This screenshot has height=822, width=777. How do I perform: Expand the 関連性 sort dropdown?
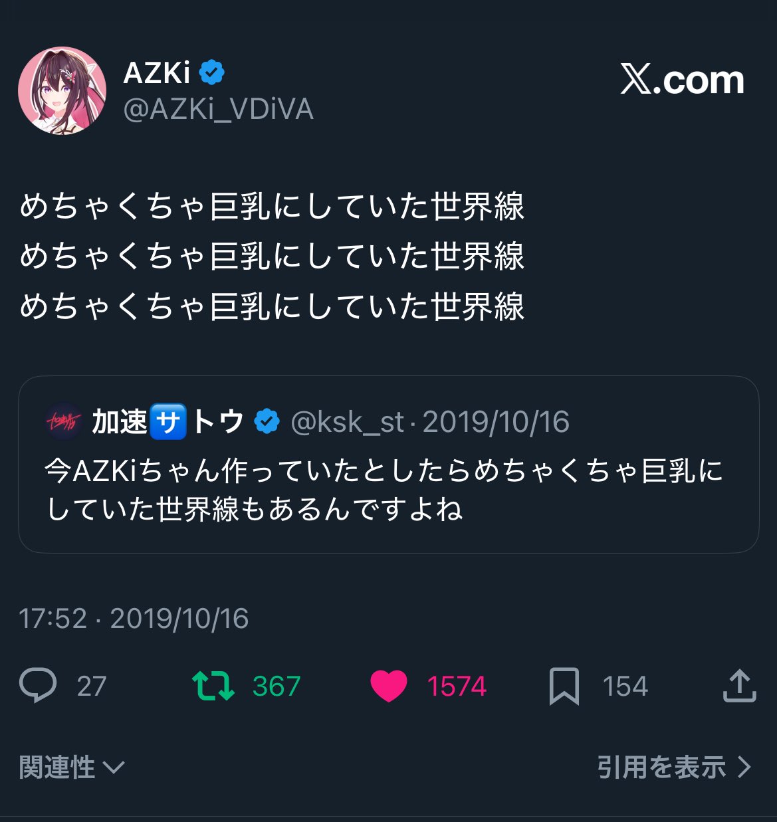coord(72,768)
